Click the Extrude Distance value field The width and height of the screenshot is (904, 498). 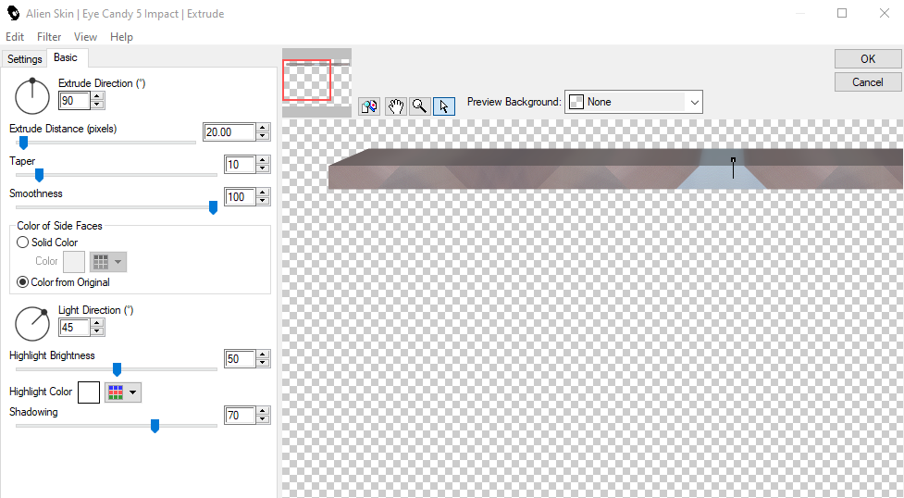click(229, 132)
